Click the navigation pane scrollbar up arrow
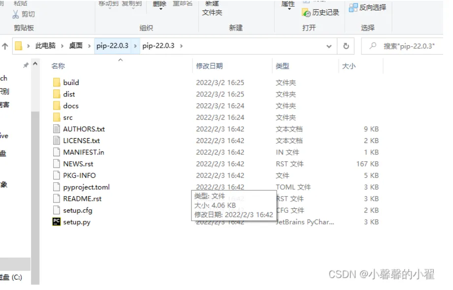 [x=35, y=64]
